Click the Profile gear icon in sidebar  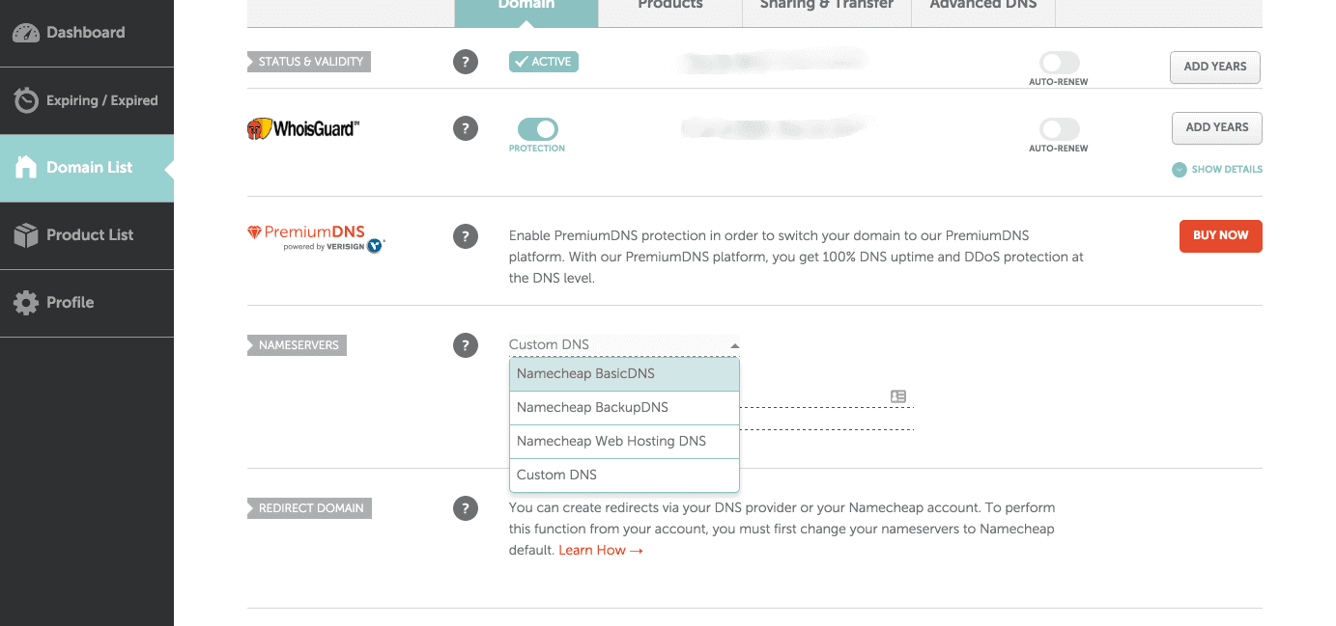coord(25,303)
